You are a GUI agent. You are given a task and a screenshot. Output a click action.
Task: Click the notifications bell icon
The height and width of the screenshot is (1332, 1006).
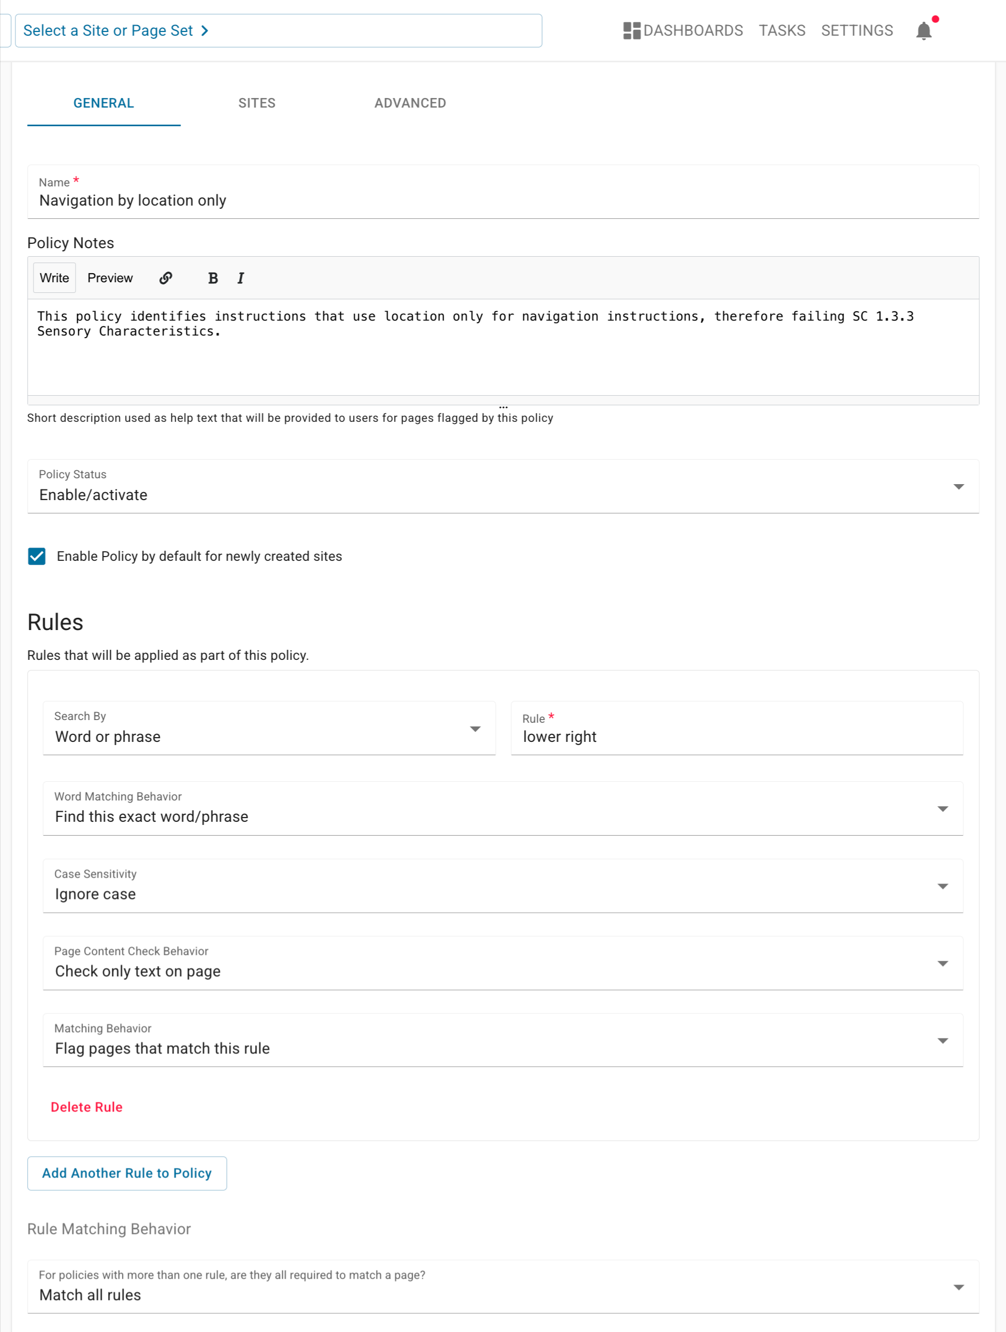pos(923,31)
